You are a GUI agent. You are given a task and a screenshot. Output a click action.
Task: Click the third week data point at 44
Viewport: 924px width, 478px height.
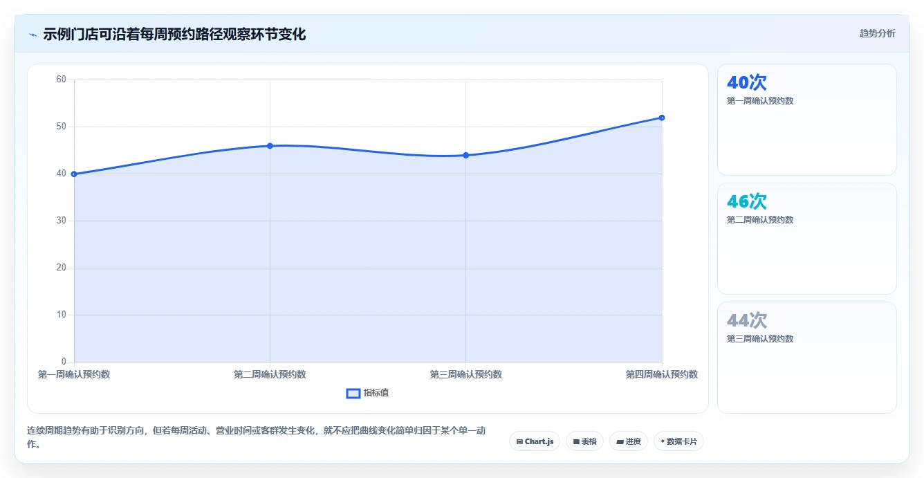[465, 155]
